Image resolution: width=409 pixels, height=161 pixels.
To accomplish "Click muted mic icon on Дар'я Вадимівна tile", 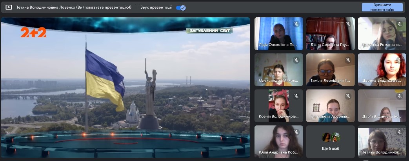I will (x=400, y=96).
